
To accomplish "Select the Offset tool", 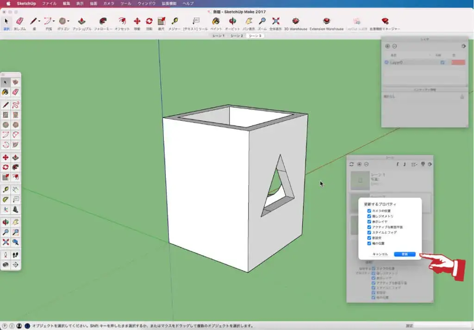I will [122, 21].
